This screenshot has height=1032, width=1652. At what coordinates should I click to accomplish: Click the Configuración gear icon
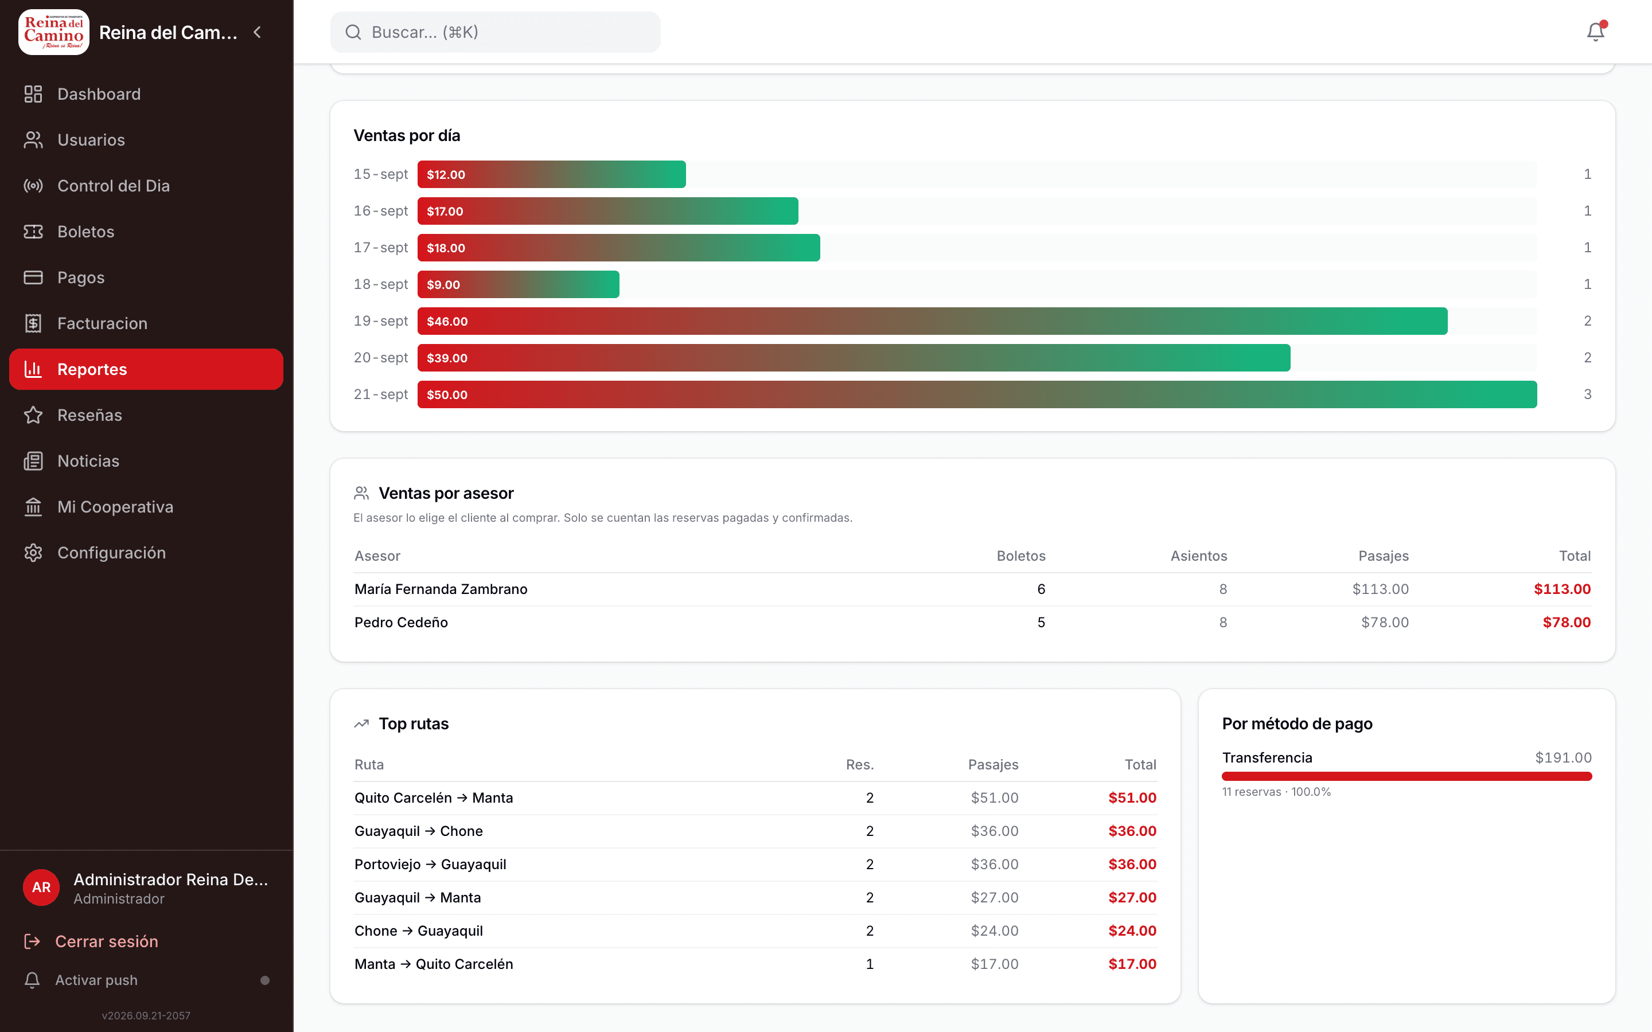point(33,553)
